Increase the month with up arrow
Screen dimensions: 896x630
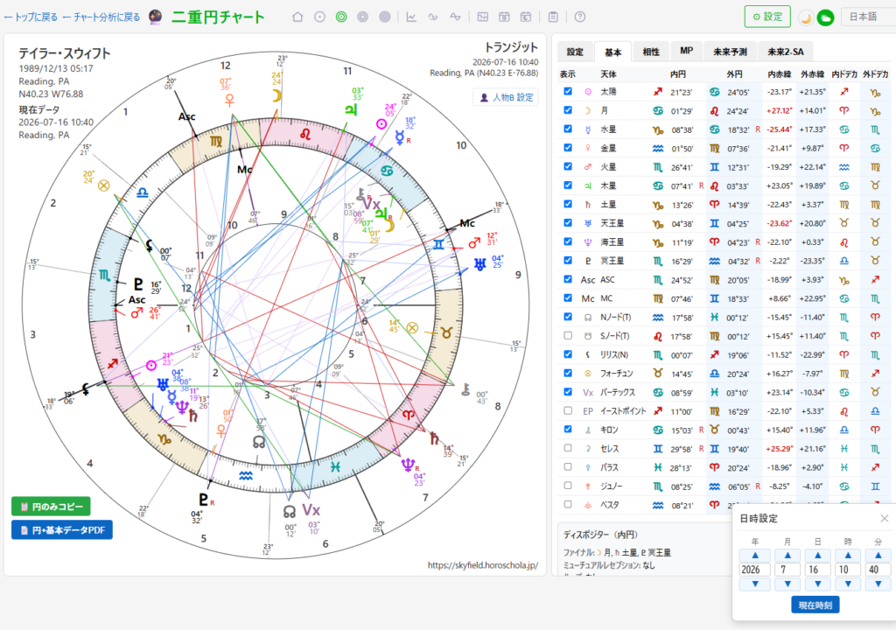[x=787, y=555]
